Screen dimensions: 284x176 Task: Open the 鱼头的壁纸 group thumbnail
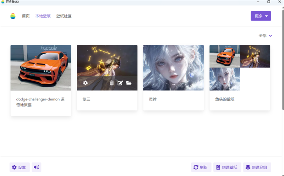240,68
